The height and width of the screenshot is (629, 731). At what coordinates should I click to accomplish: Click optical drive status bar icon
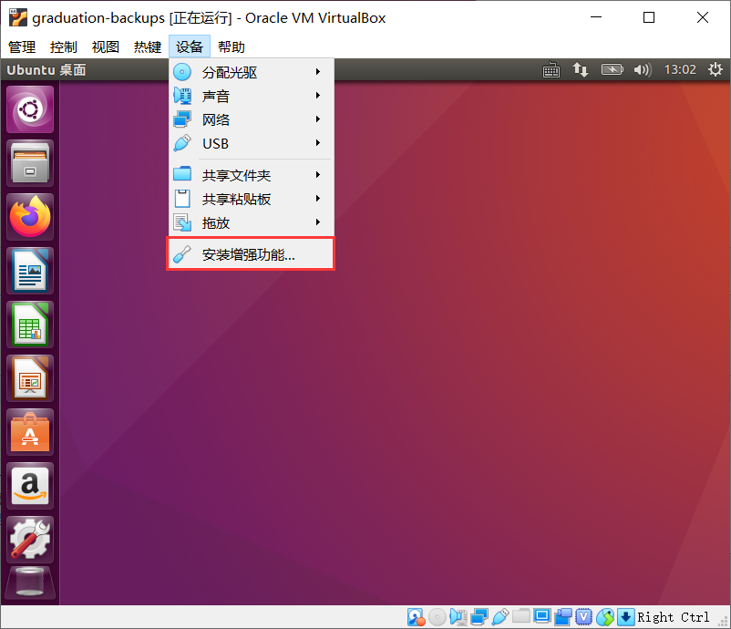click(x=438, y=617)
